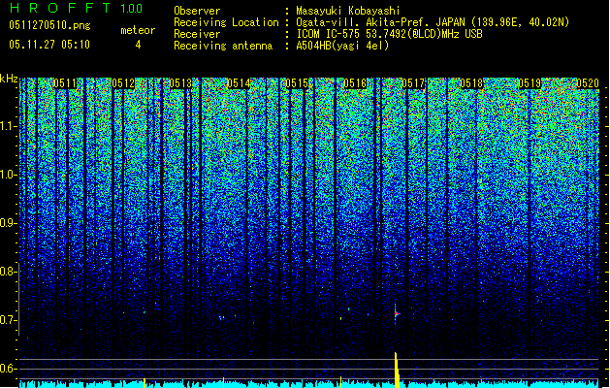Screen dimensions: 610x388
Task: Click the meteor count label
Action: 138,30
